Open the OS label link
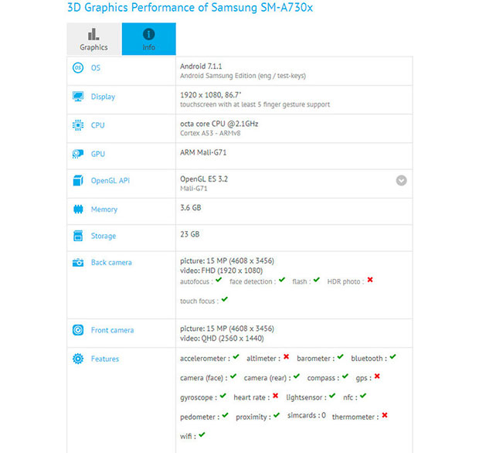 96,68
